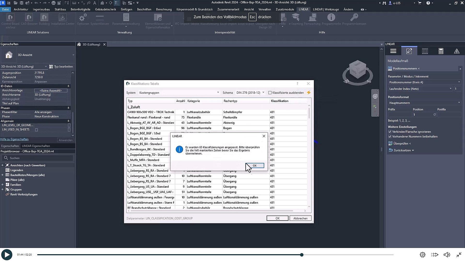Click Zurücksetzen in the LINEAR panel
The height and width of the screenshot is (261, 465).
(401, 150)
